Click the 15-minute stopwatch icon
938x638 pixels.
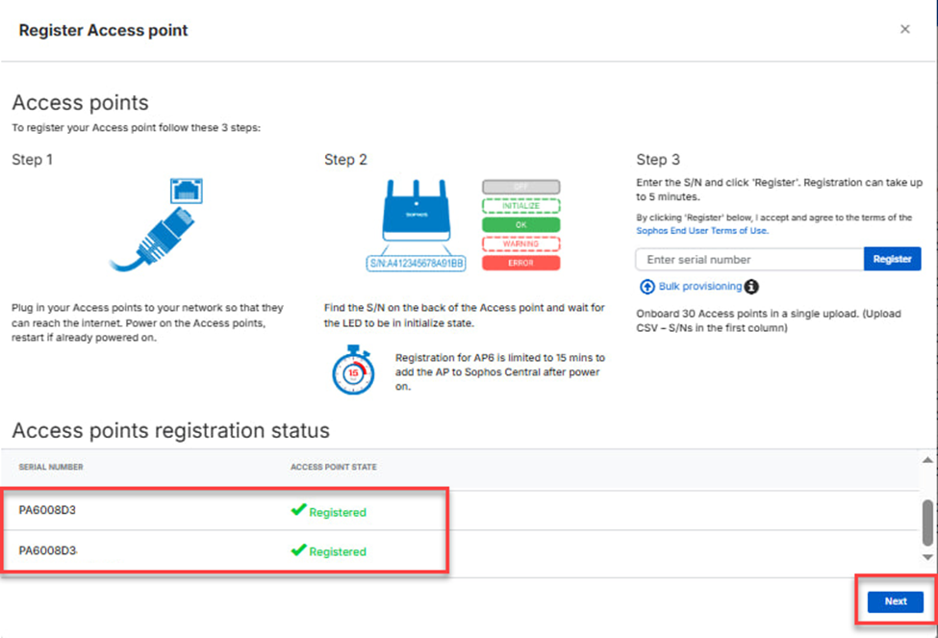[353, 372]
